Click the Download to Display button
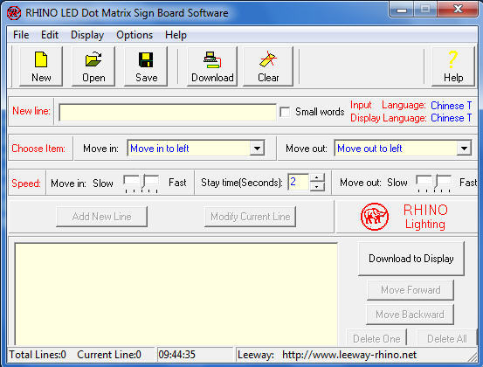This screenshot has width=483, height=367. point(411,259)
